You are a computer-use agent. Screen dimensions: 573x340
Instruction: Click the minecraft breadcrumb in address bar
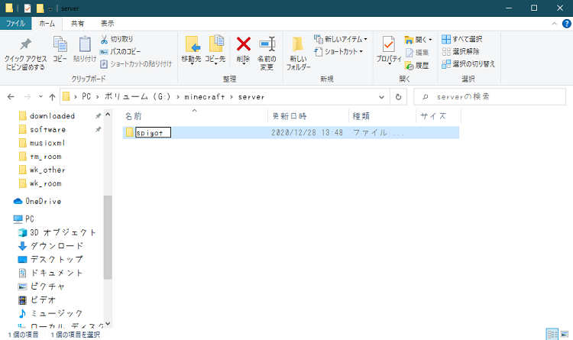pos(205,97)
